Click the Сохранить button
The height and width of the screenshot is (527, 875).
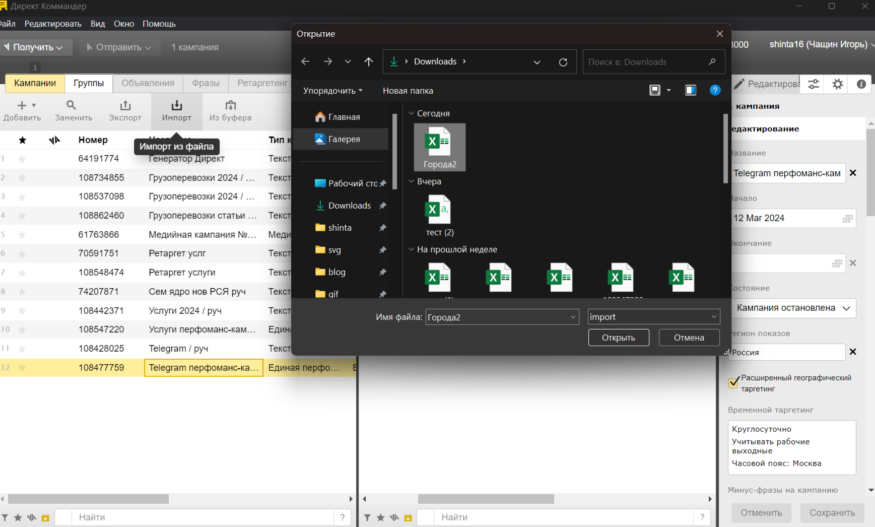point(832,513)
